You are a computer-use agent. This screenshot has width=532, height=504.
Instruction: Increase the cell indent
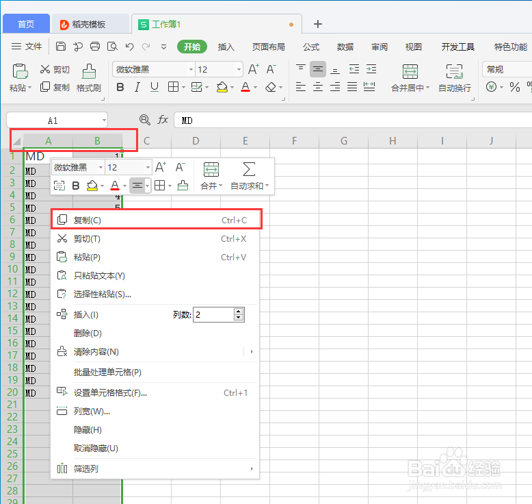click(371, 69)
